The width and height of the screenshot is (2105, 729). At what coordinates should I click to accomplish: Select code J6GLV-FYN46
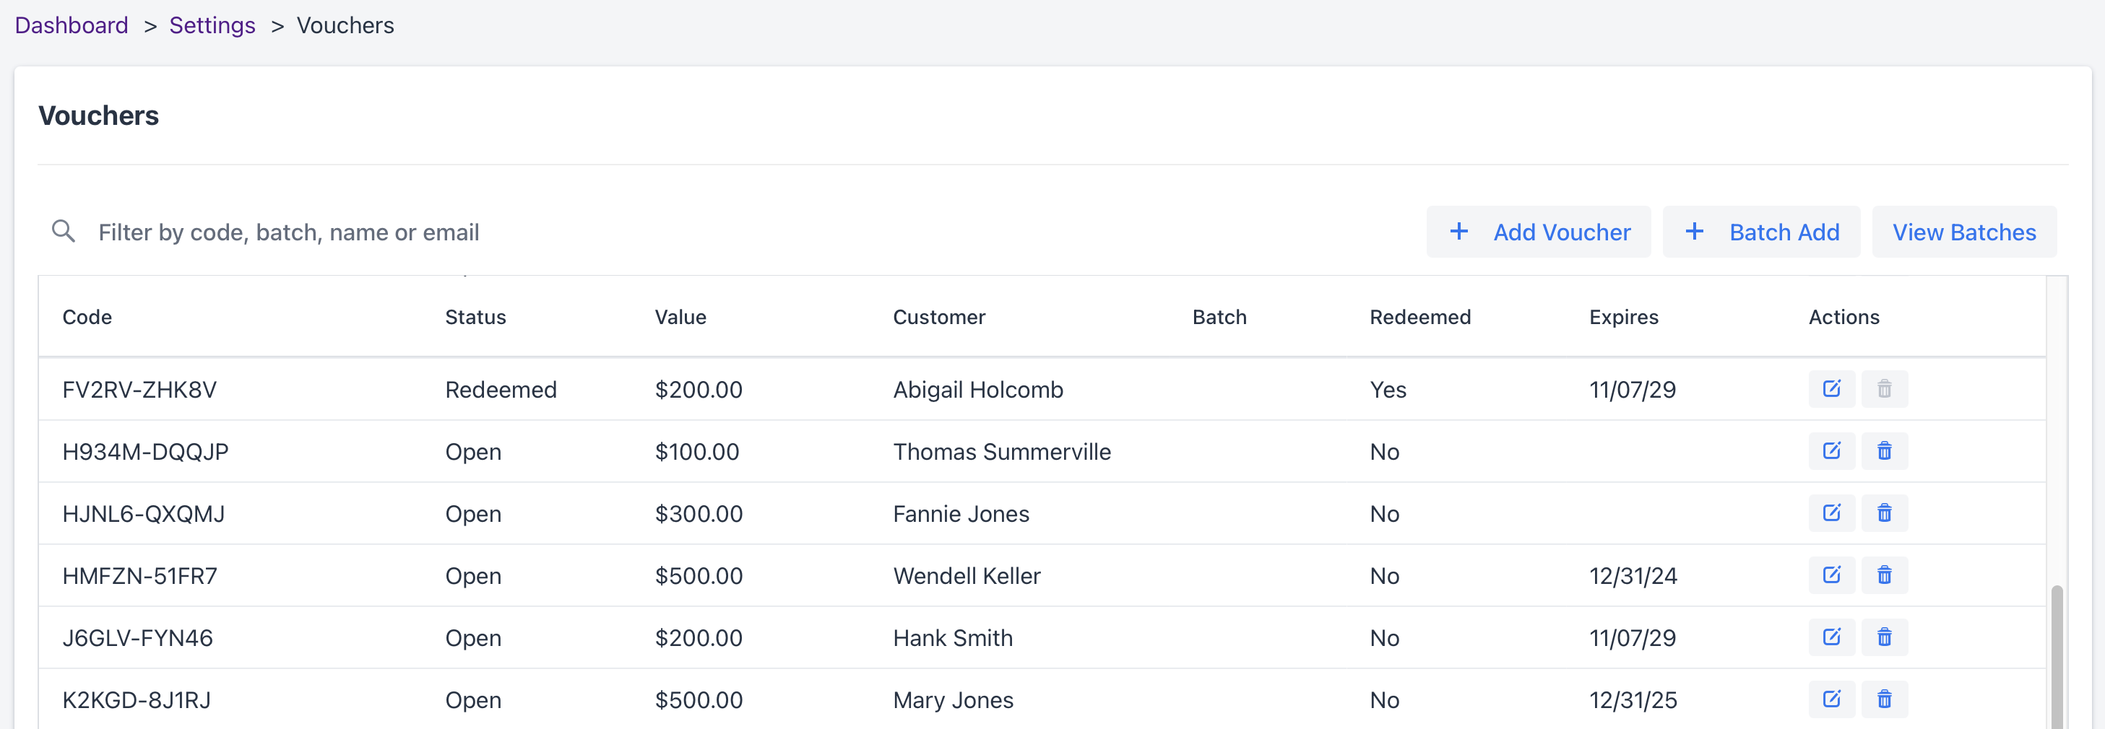point(137,637)
